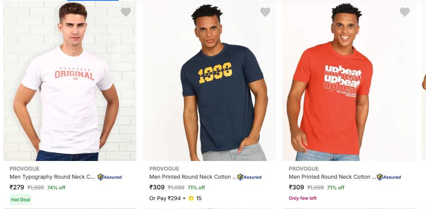Click the Assured badge on the first product
Screen dimensions: 426x209
click(109, 177)
